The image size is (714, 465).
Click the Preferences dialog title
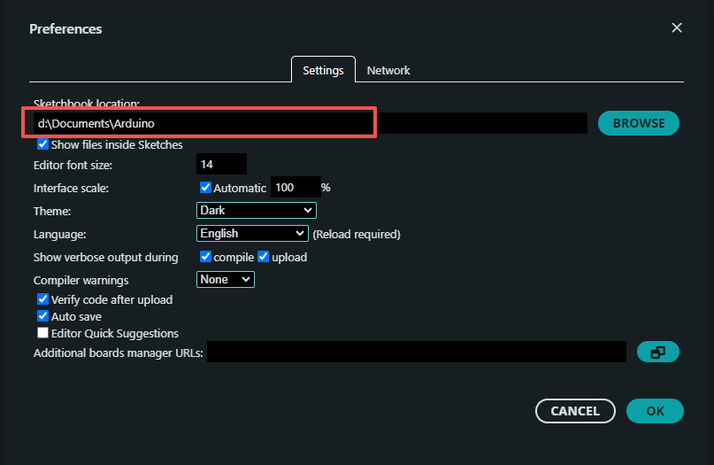coord(65,29)
